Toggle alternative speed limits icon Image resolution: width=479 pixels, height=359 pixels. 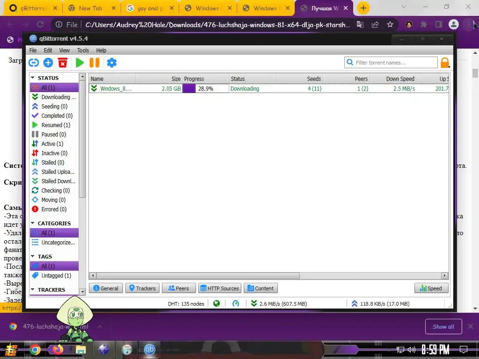pyautogui.click(x=236, y=304)
